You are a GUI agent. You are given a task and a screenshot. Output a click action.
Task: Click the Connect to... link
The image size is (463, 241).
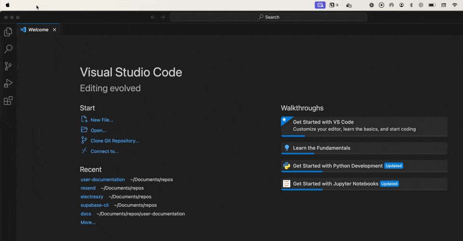pos(105,151)
